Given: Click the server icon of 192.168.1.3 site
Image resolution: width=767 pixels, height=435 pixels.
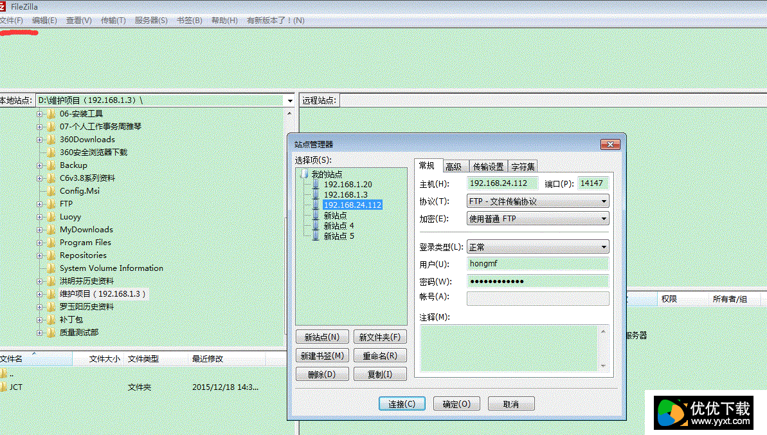Looking at the screenshot, I should coord(316,195).
